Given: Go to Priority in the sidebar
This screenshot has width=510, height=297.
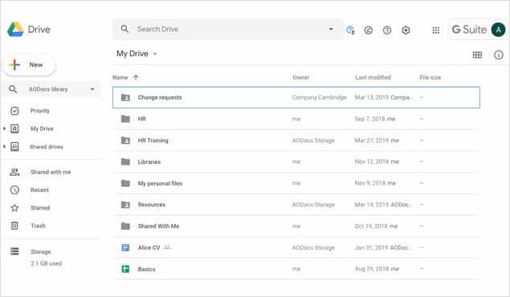Looking at the screenshot, I should [40, 111].
